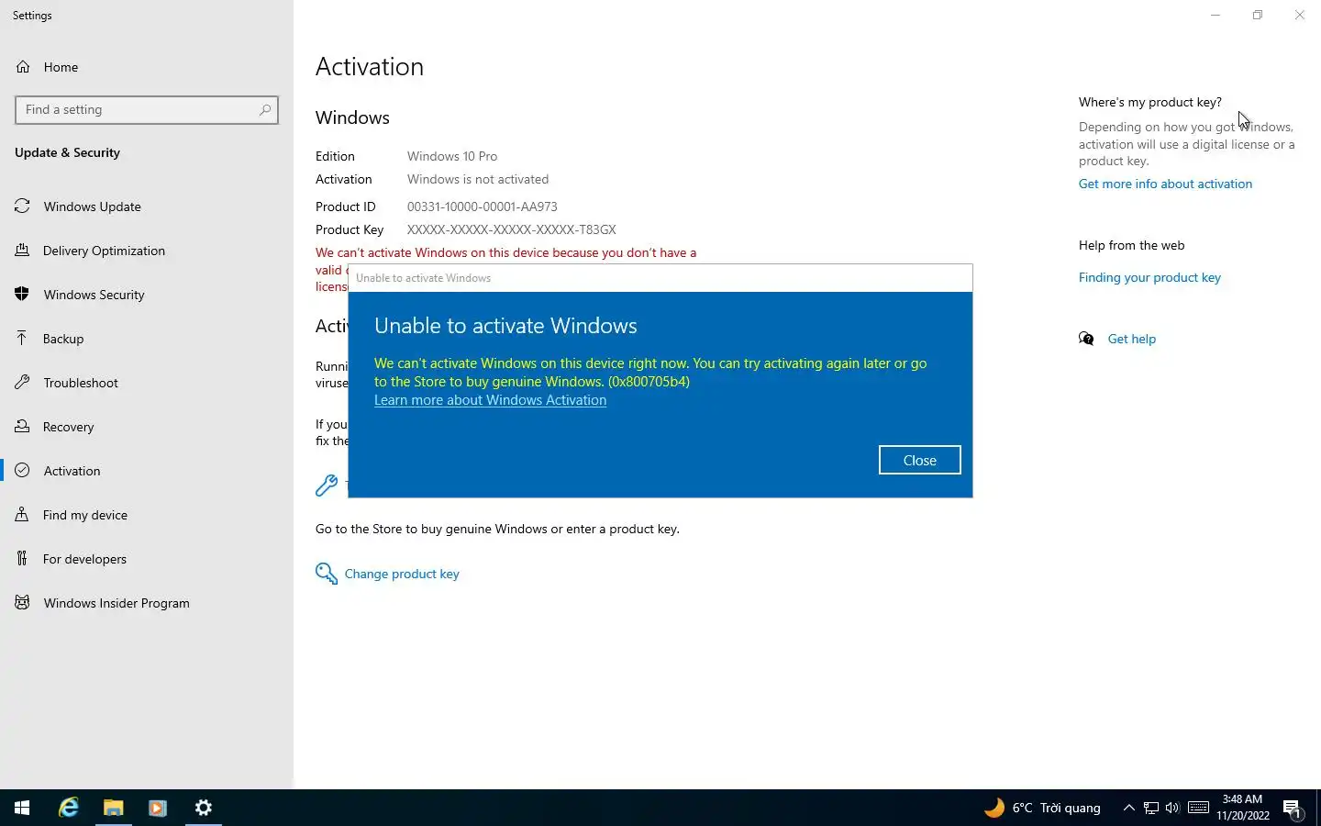Open File Explorer from taskbar
1321x826 pixels.
pyautogui.click(x=113, y=808)
